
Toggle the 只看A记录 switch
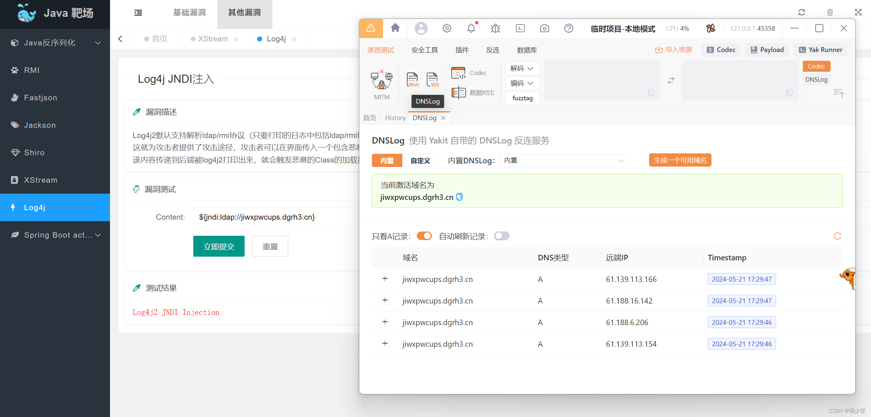coord(424,236)
